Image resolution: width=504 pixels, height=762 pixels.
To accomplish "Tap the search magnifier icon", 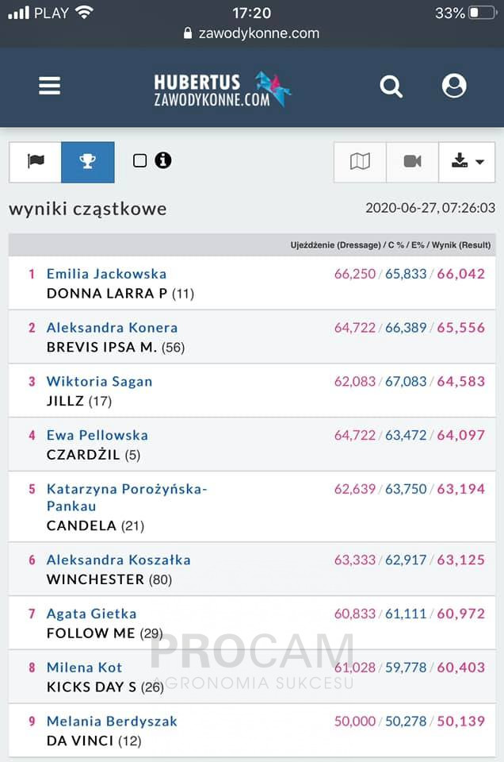I will (x=391, y=87).
